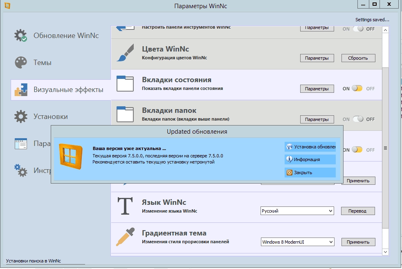
Task: Click the vertical scrollbar thumb
Action: pyautogui.click(x=385, y=148)
